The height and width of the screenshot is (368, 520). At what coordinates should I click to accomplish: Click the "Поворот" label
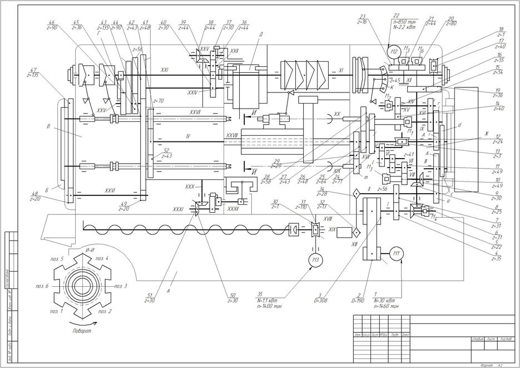[82, 331]
